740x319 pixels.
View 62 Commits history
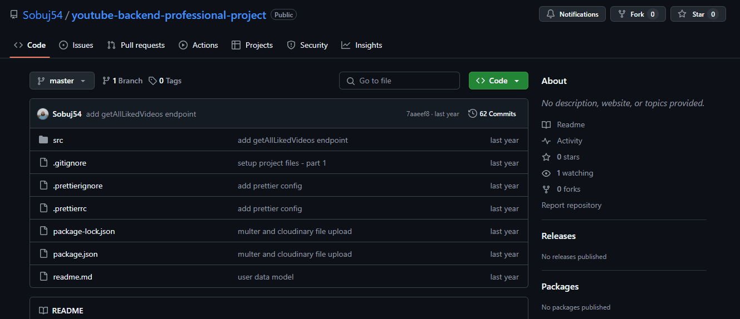click(x=492, y=113)
